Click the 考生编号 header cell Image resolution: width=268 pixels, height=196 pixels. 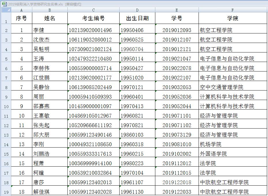point(93,19)
